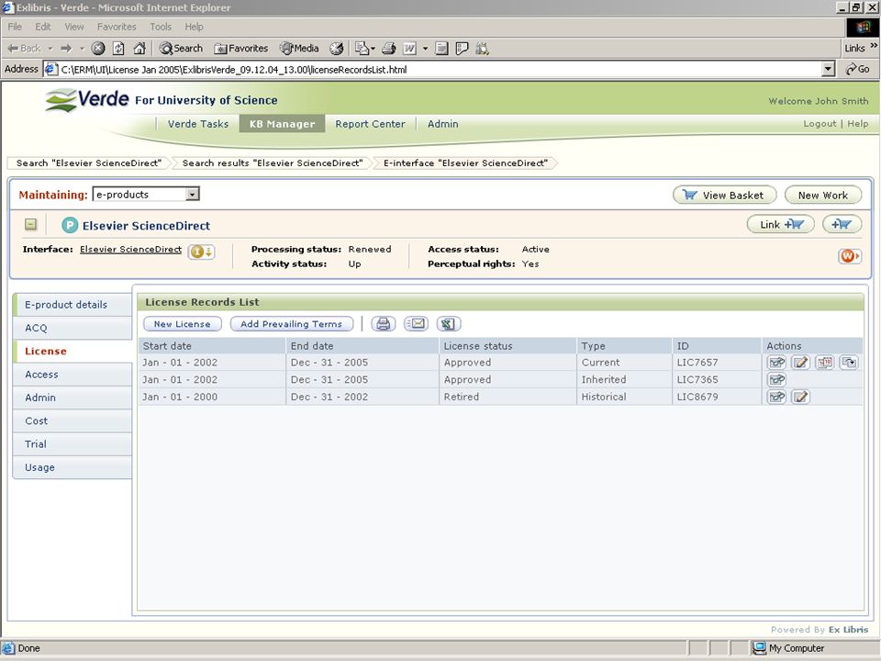The image size is (881, 661).
Task: Open the File menu
Action: [15, 27]
